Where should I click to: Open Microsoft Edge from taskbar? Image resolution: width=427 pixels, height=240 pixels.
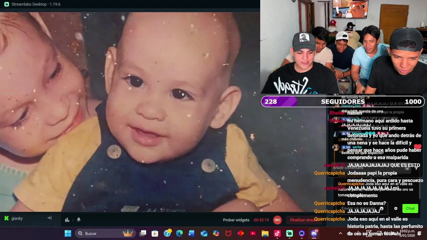(x=179, y=233)
